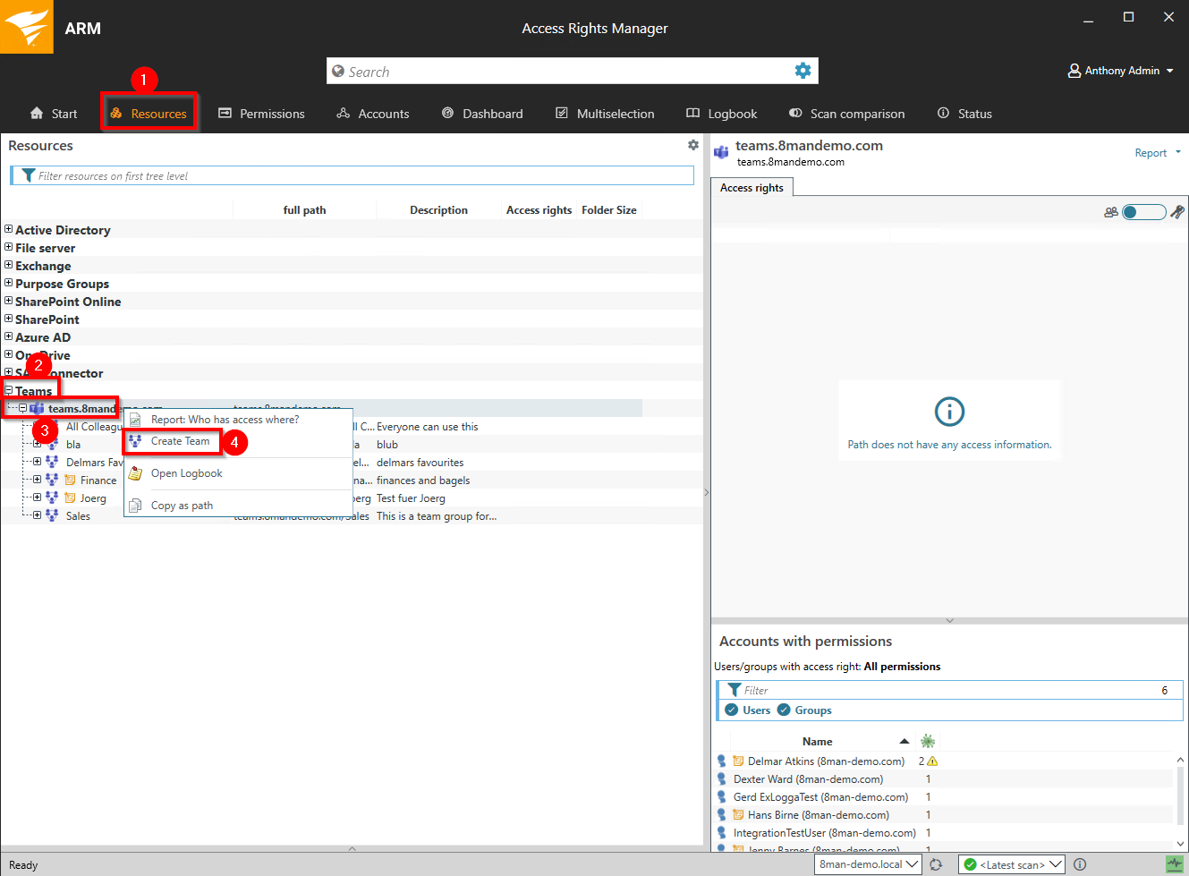
Task: Click the warning icon next to Delmar Atkins
Action: 932,761
